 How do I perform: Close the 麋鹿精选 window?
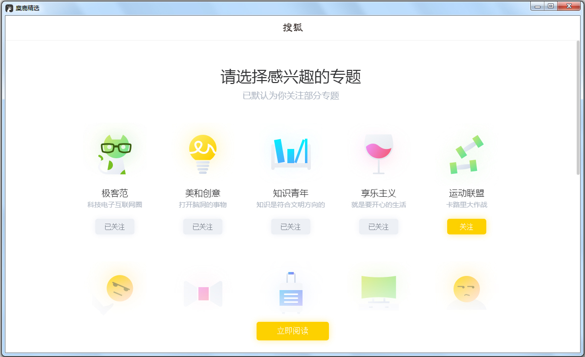569,6
